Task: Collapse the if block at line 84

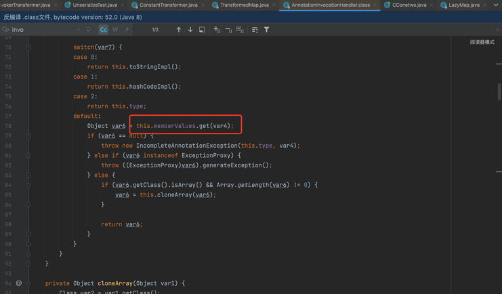Action: [28, 185]
